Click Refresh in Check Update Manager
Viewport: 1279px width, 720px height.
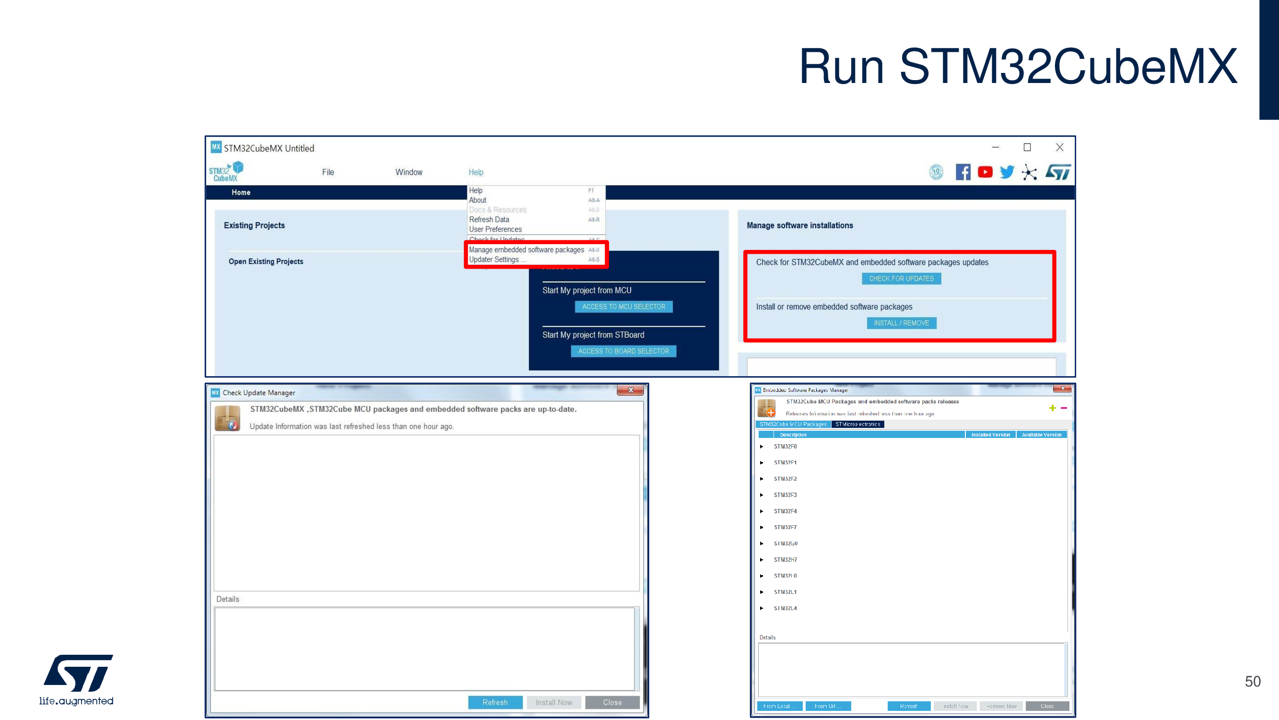click(x=495, y=702)
